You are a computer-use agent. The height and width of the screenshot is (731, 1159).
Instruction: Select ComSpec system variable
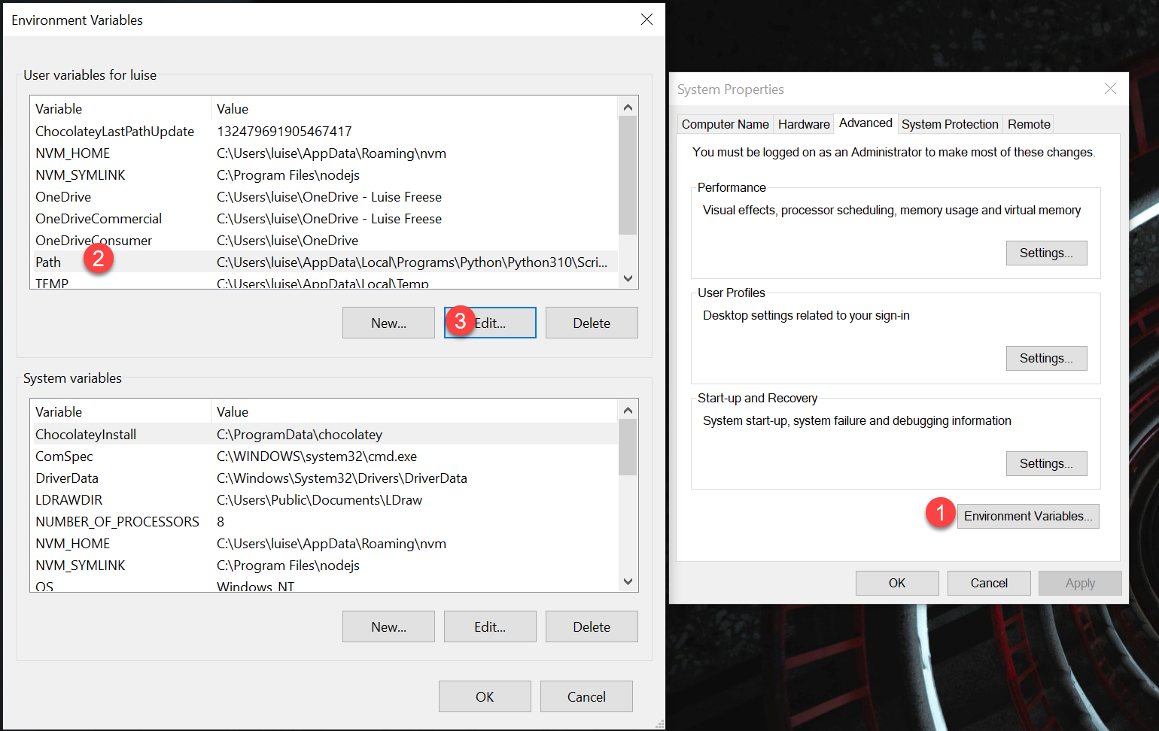coord(324,456)
